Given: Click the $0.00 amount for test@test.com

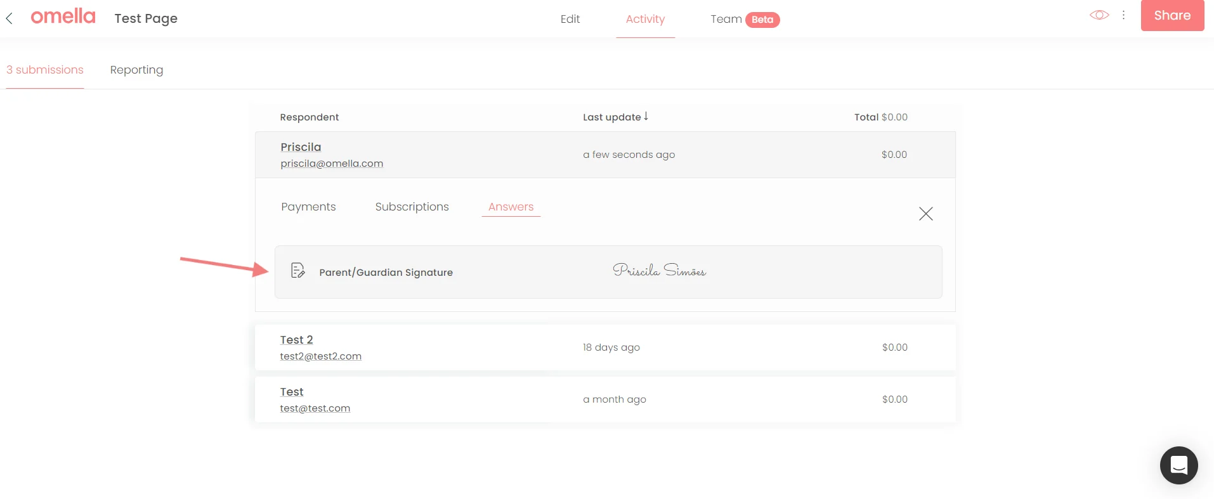Looking at the screenshot, I should 895,399.
